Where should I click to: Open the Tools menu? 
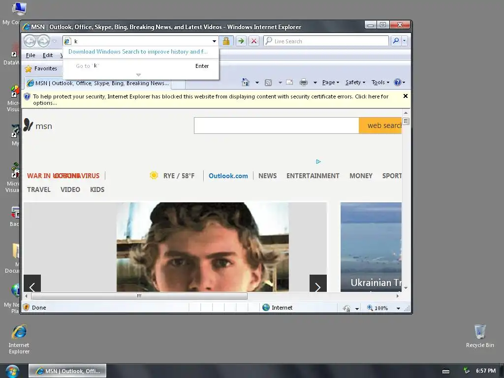click(x=380, y=83)
